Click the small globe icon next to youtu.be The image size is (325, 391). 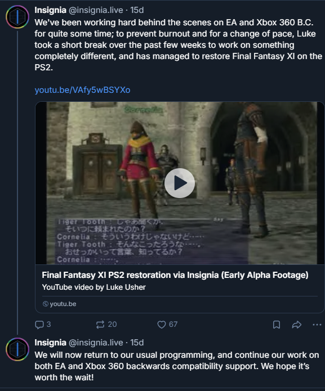(x=46, y=304)
